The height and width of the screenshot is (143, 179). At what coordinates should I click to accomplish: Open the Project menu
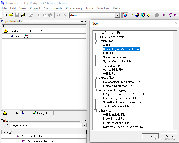[35, 8]
